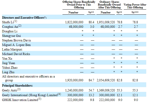The height and width of the screenshot is (104, 148).
Task: Select footnote (2) beside Conghui An
Action: [x=20, y=26]
